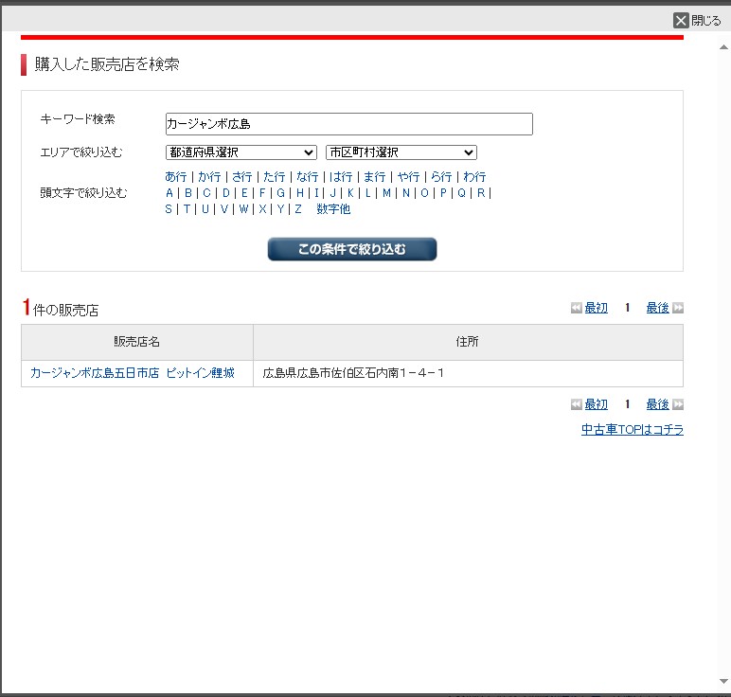This screenshot has width=731, height=697.
Task: Filter dealers by letter T
Action: click(x=187, y=209)
